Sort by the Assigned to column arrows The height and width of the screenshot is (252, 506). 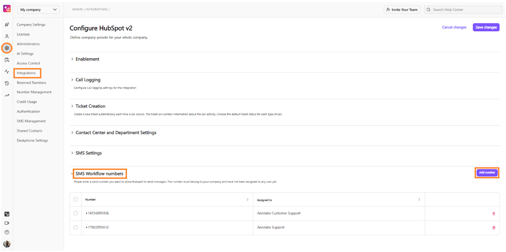pyautogui.click(x=419, y=200)
